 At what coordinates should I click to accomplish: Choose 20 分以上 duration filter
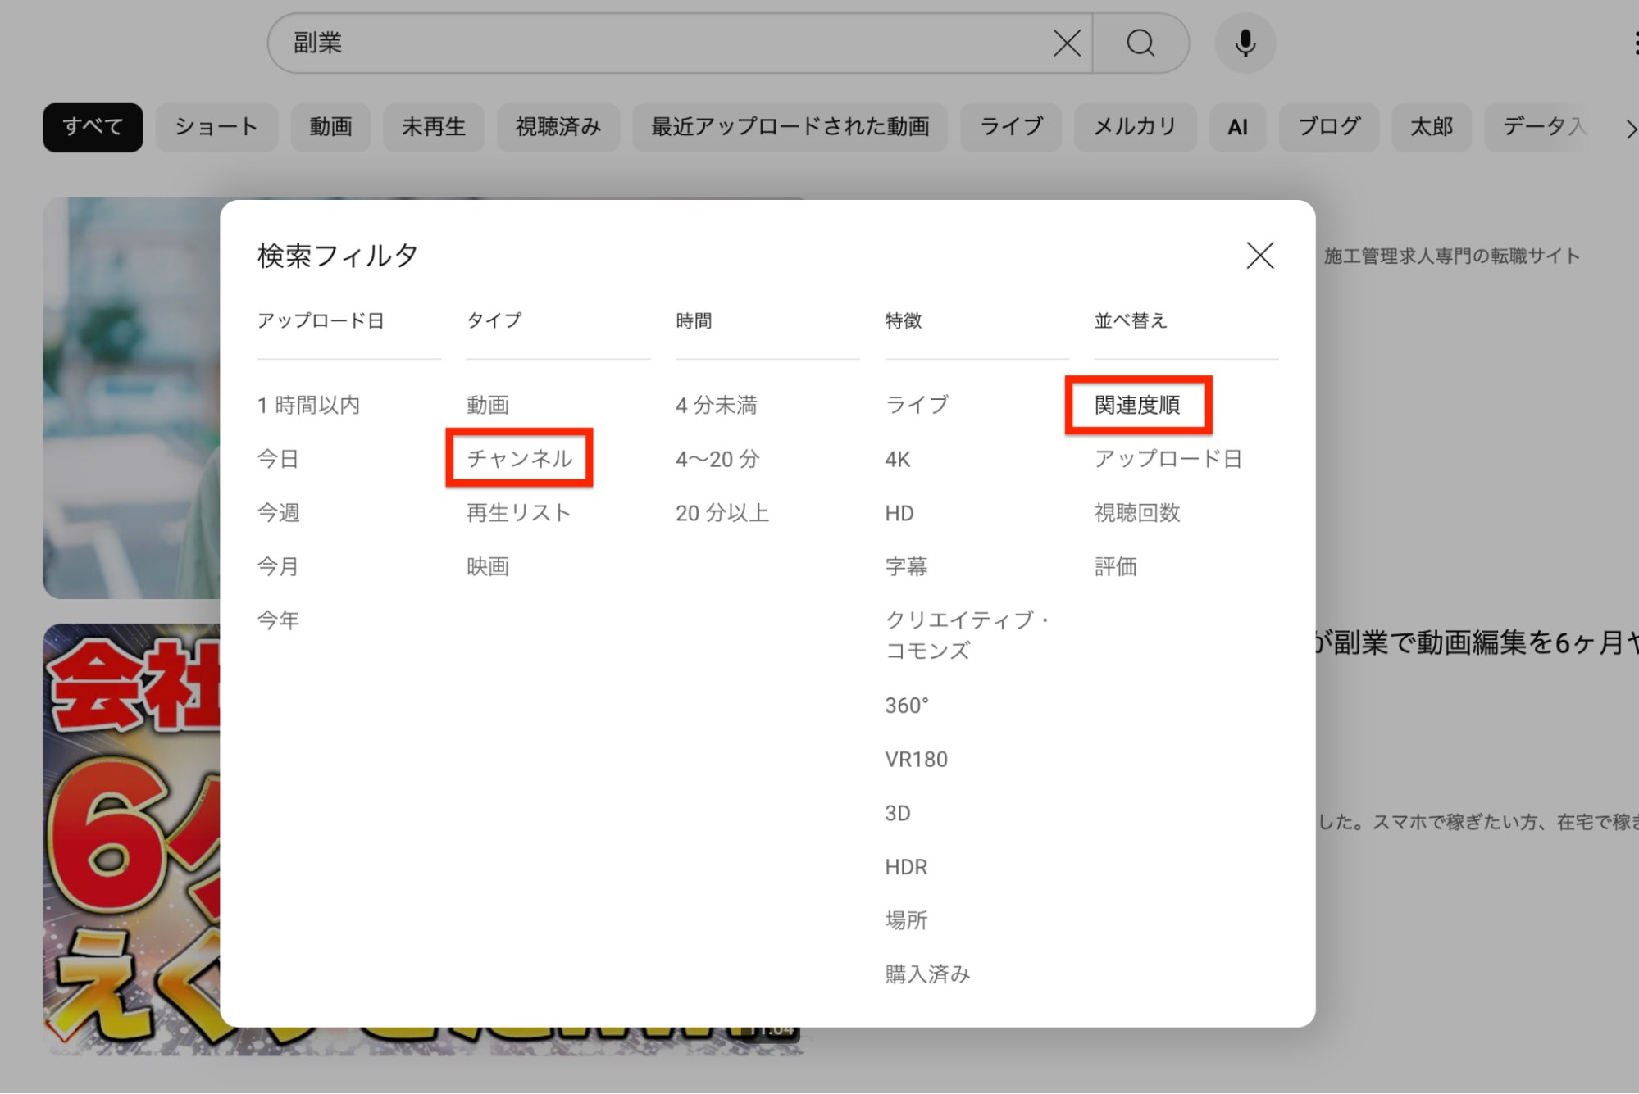point(722,513)
